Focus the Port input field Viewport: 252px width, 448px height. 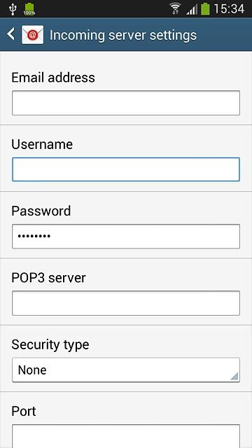click(x=126, y=436)
